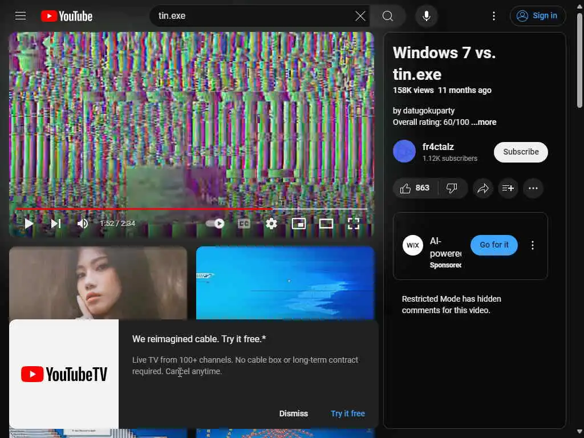Open more actions three-dot menu
584x438 pixels.
point(533,188)
